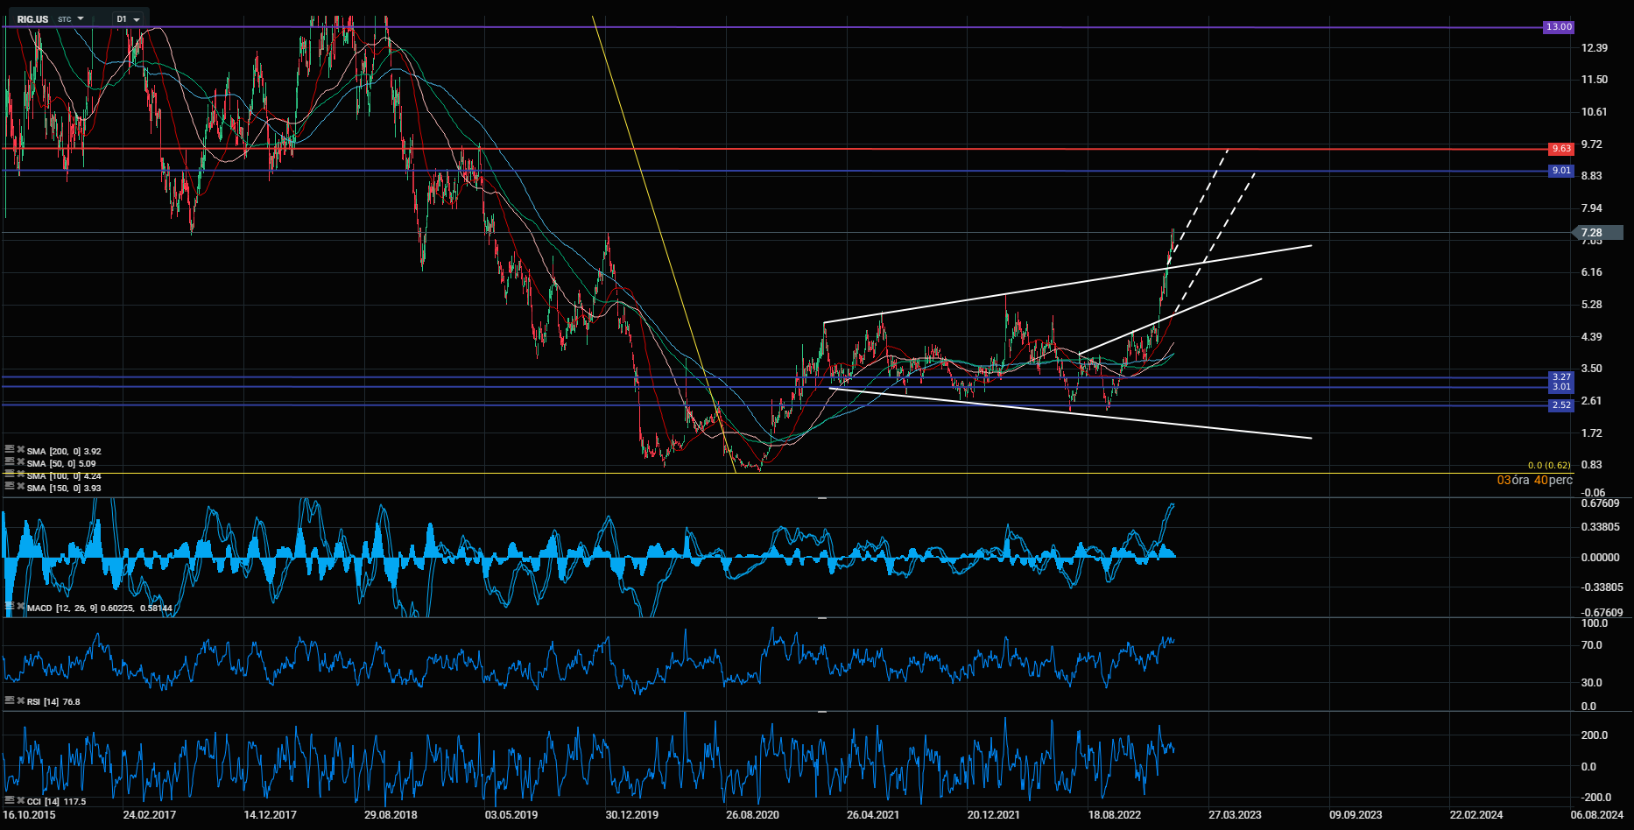Remove the RSI indicator with X icon

20,701
